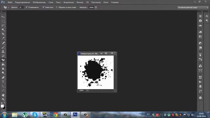
Task: Open the Layers panel icon
Action: (x=200, y=87)
